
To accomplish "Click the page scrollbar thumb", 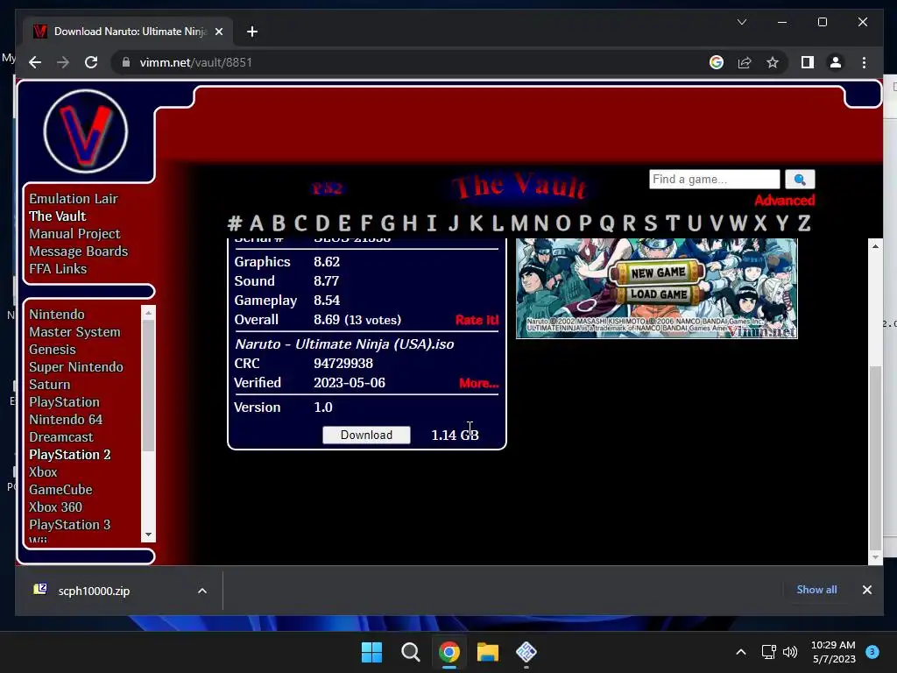I will 875,456.
